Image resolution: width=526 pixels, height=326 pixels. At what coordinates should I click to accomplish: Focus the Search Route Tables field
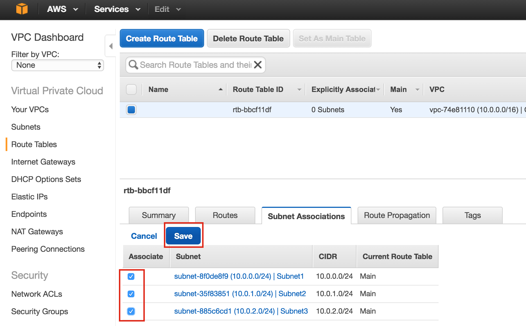click(196, 65)
